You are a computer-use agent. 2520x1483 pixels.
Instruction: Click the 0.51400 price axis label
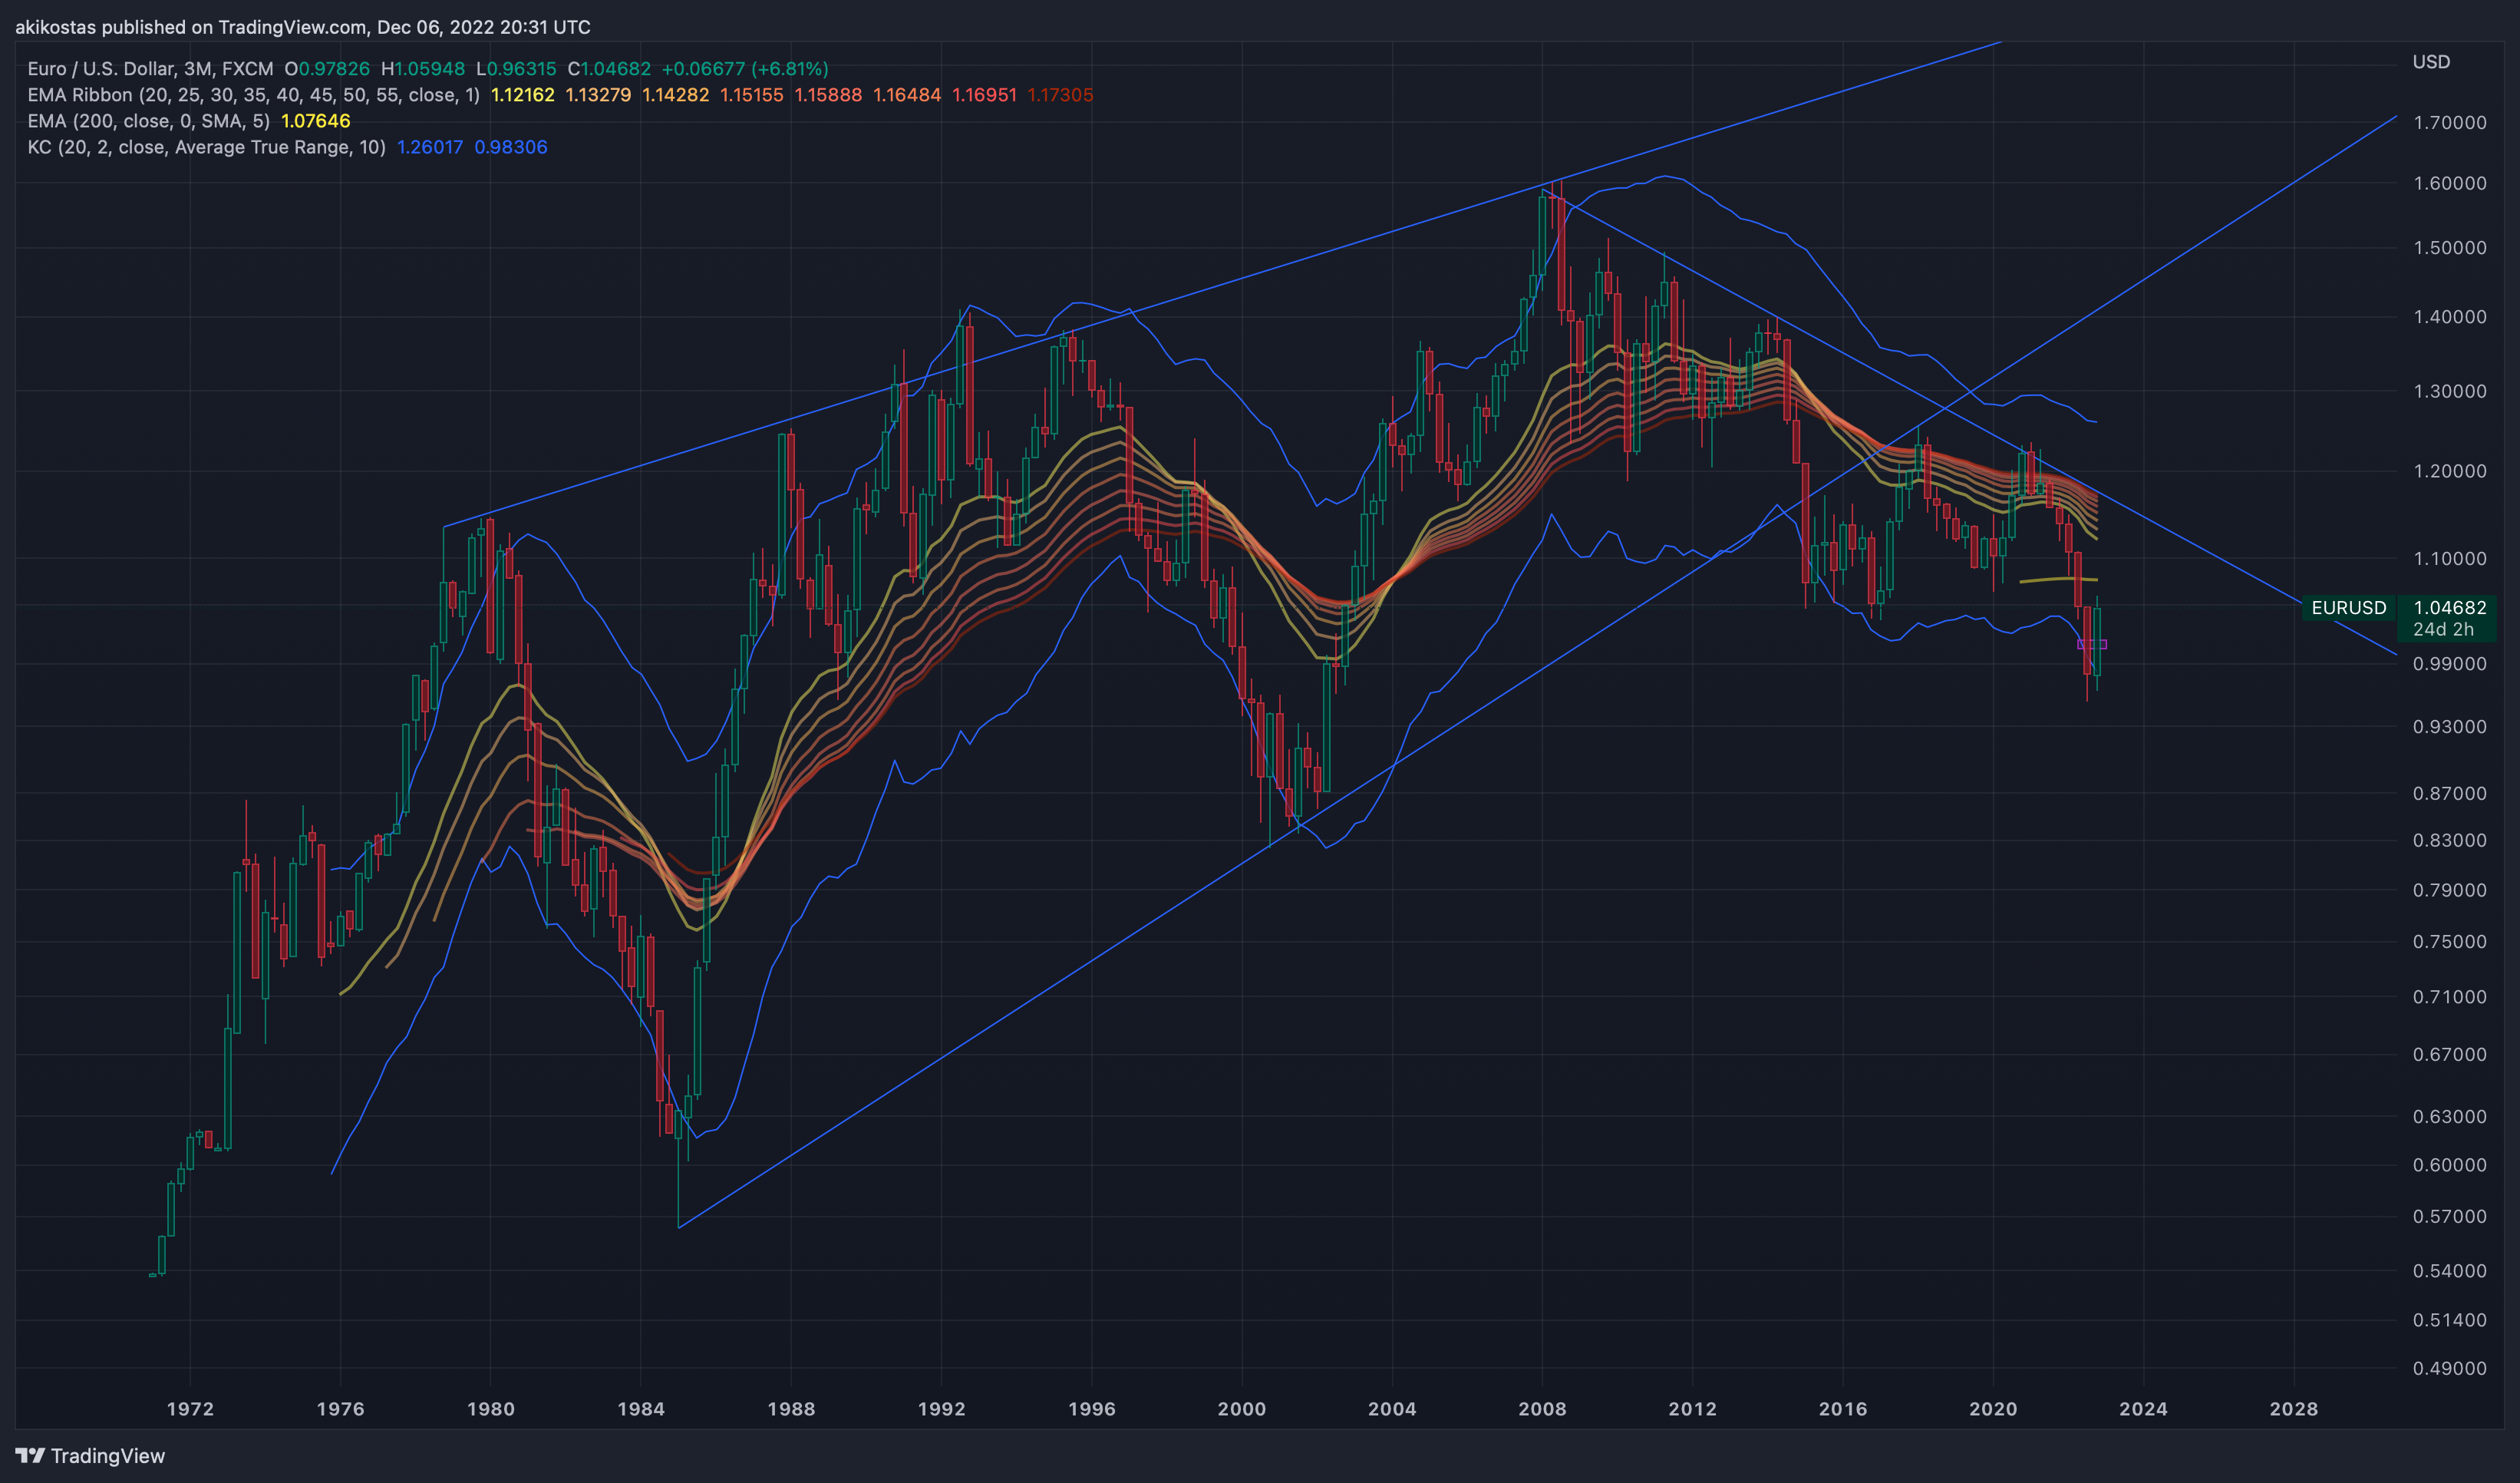tap(2450, 1320)
